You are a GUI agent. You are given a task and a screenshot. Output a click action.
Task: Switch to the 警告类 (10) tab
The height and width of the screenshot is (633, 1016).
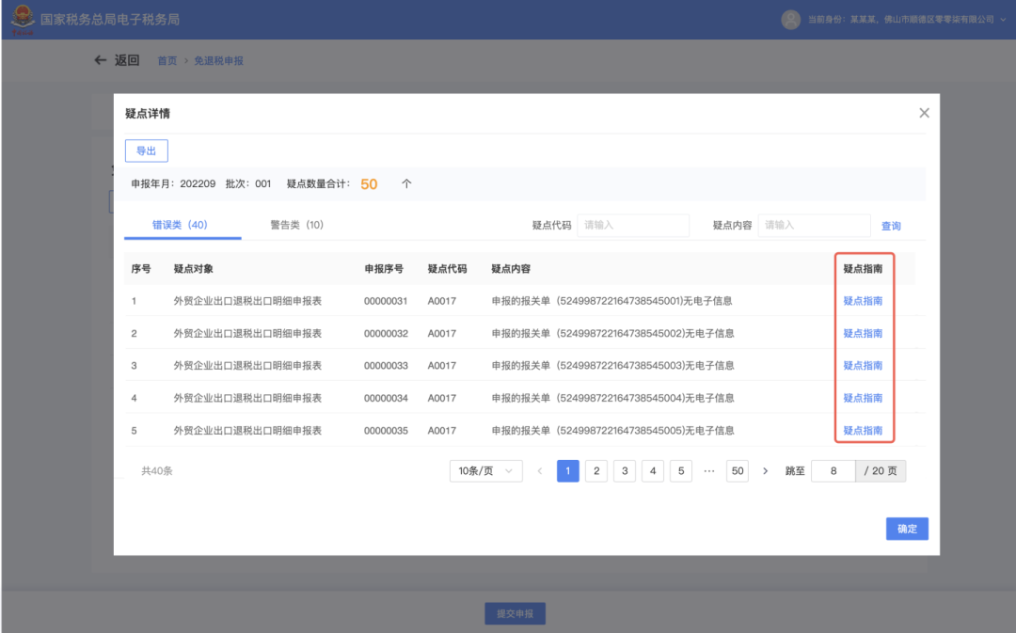pyautogui.click(x=296, y=225)
